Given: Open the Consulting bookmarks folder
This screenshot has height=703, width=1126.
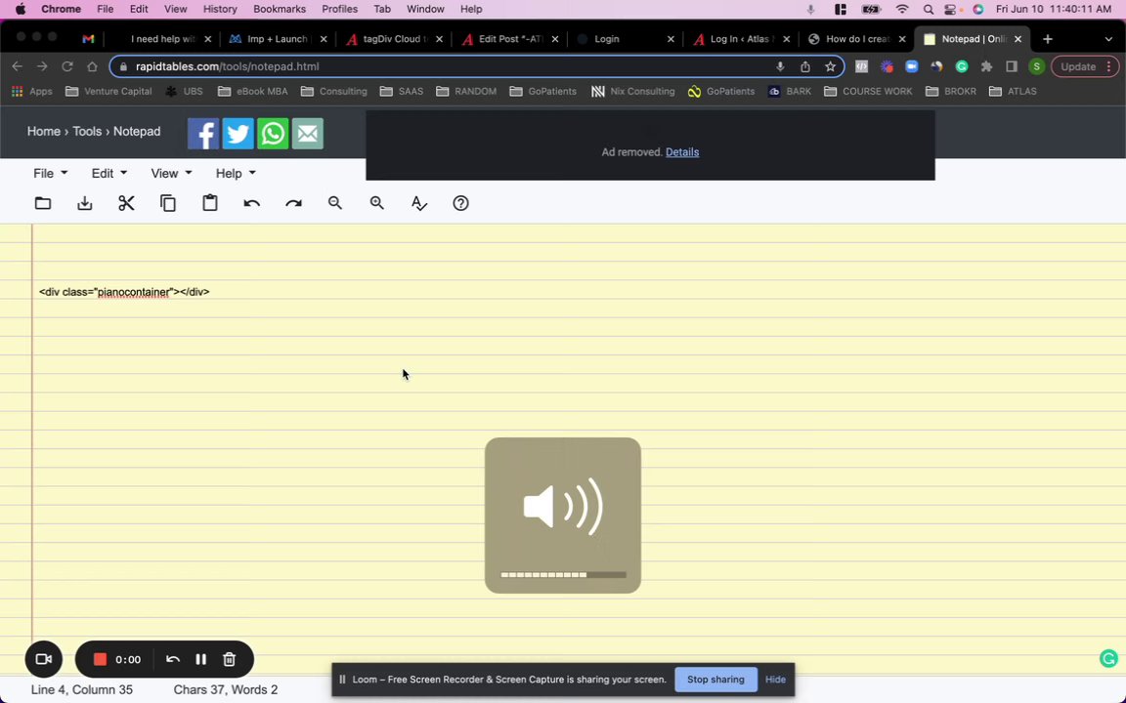Looking at the screenshot, I should 334,91.
